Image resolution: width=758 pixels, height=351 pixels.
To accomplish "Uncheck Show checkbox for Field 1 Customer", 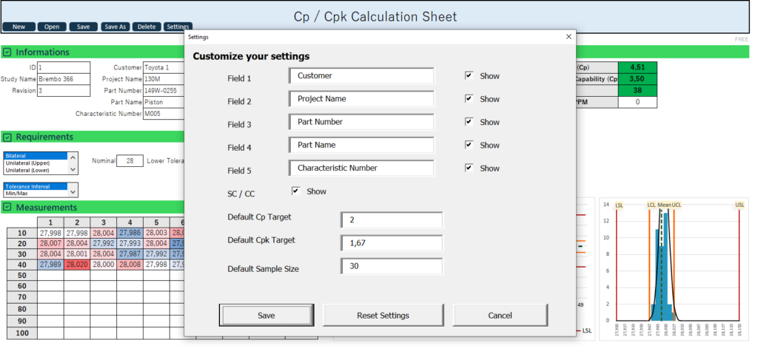I will [469, 76].
